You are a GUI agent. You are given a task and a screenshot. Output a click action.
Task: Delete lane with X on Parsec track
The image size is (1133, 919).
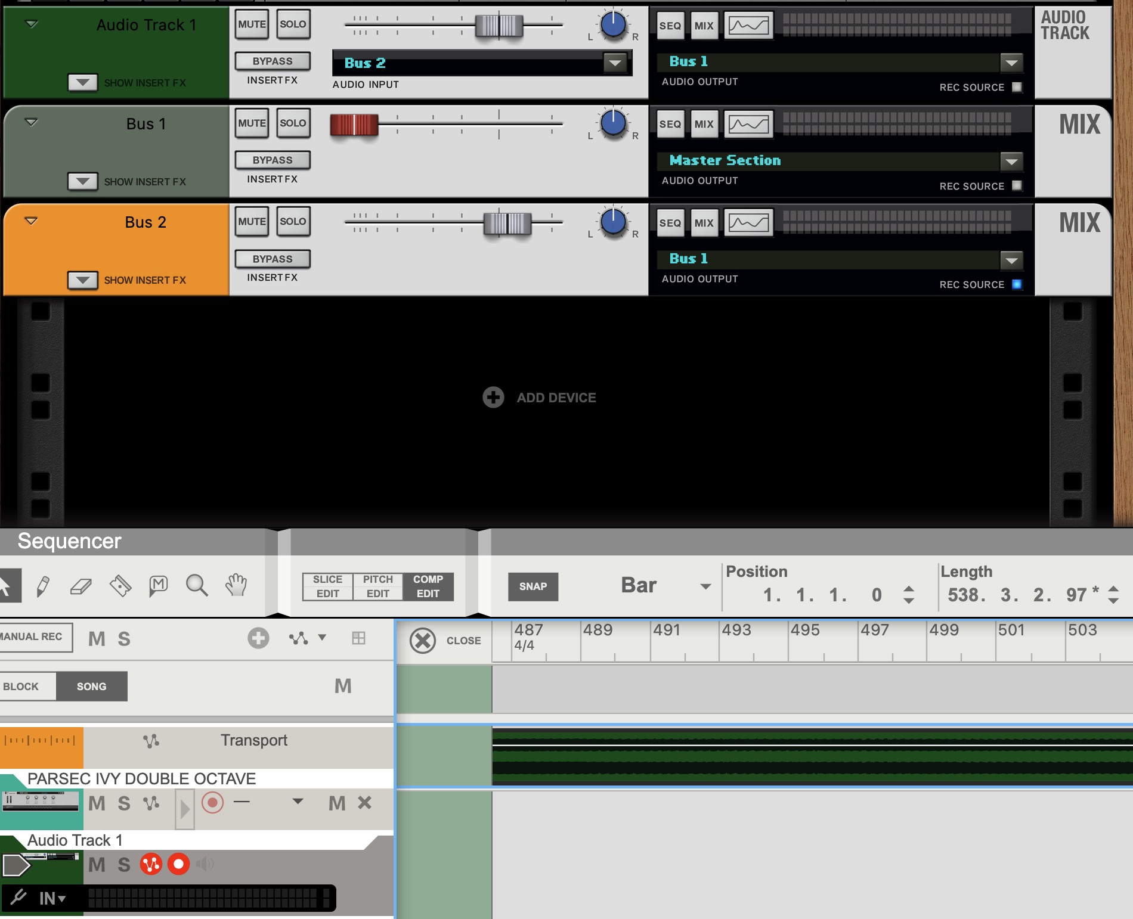pyautogui.click(x=364, y=803)
